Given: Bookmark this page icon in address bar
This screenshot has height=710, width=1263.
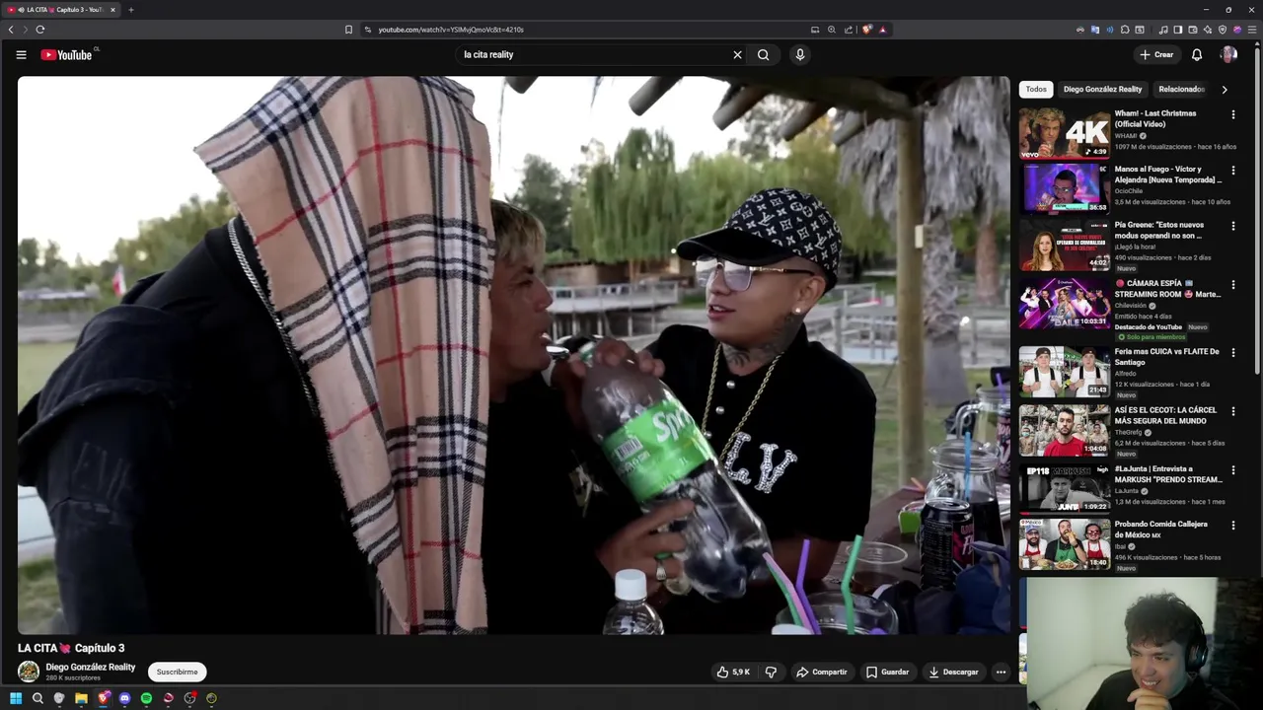Looking at the screenshot, I should pyautogui.click(x=348, y=30).
